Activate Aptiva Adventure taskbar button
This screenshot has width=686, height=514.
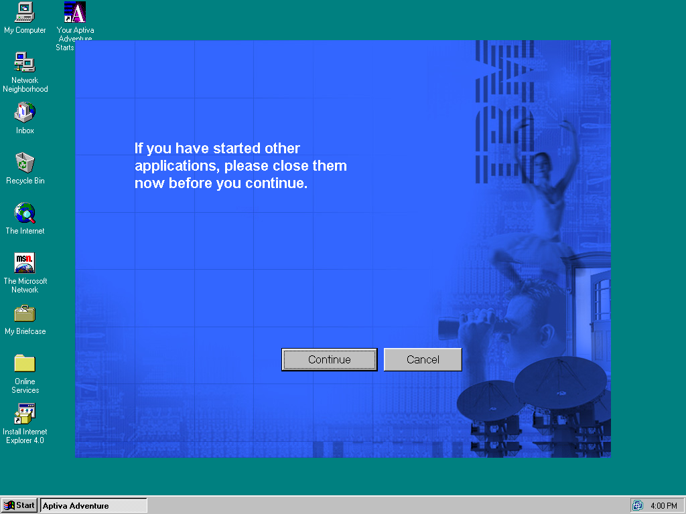(x=94, y=505)
